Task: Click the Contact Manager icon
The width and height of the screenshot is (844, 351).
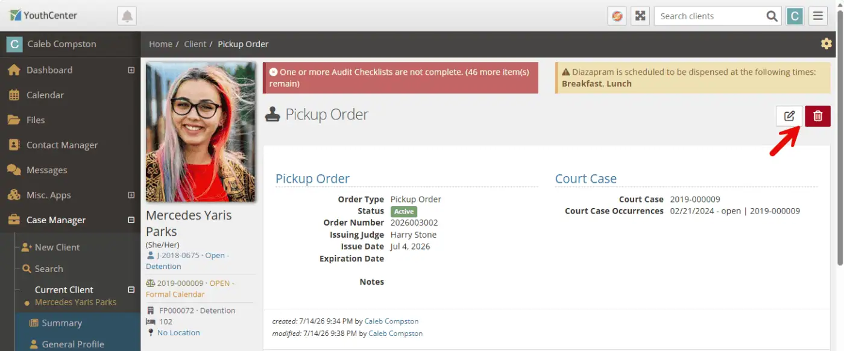Action: point(14,145)
